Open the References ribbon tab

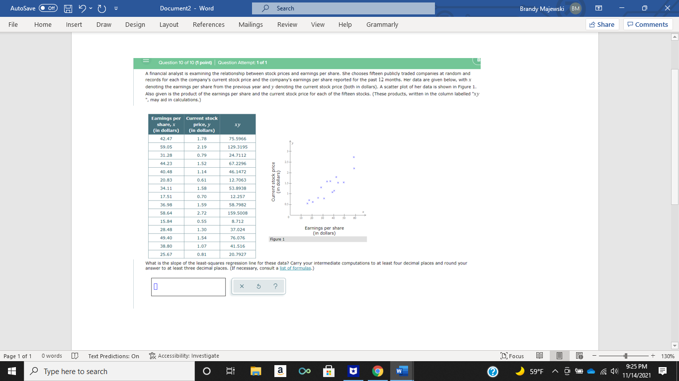[209, 24]
